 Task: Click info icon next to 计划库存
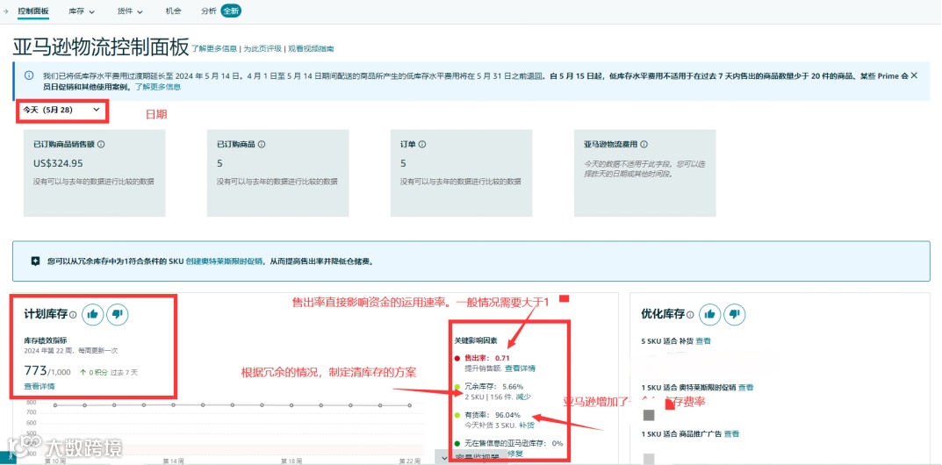point(73,314)
